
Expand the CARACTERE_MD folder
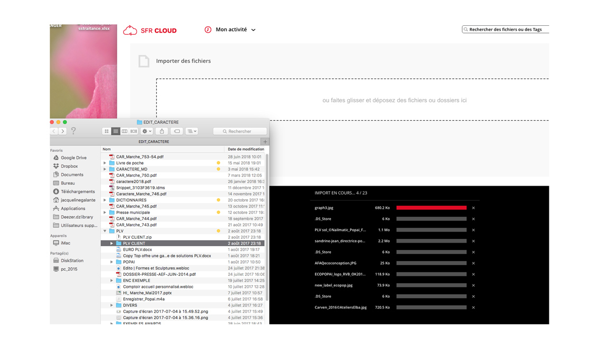pyautogui.click(x=105, y=169)
